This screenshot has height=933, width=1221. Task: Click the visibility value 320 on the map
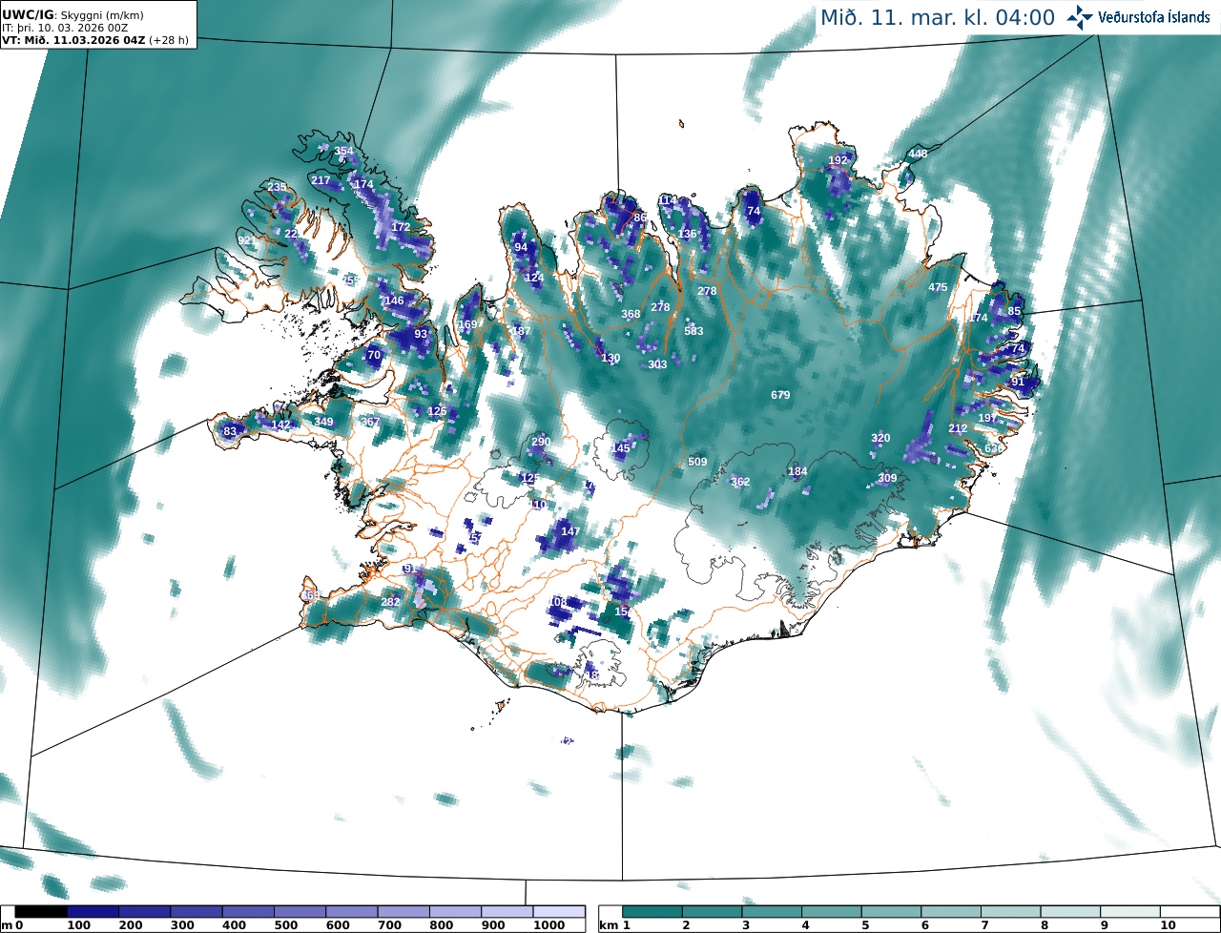click(x=880, y=438)
